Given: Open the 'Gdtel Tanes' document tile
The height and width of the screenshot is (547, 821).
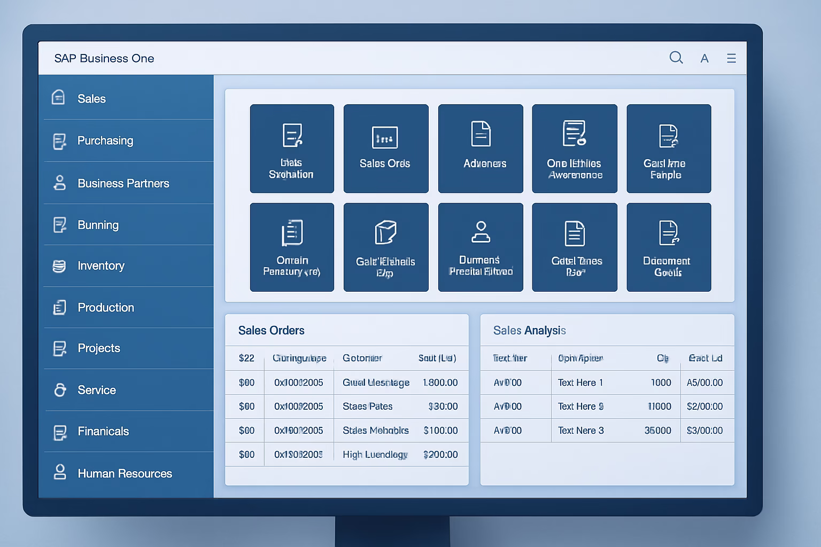Looking at the screenshot, I should click(x=575, y=247).
